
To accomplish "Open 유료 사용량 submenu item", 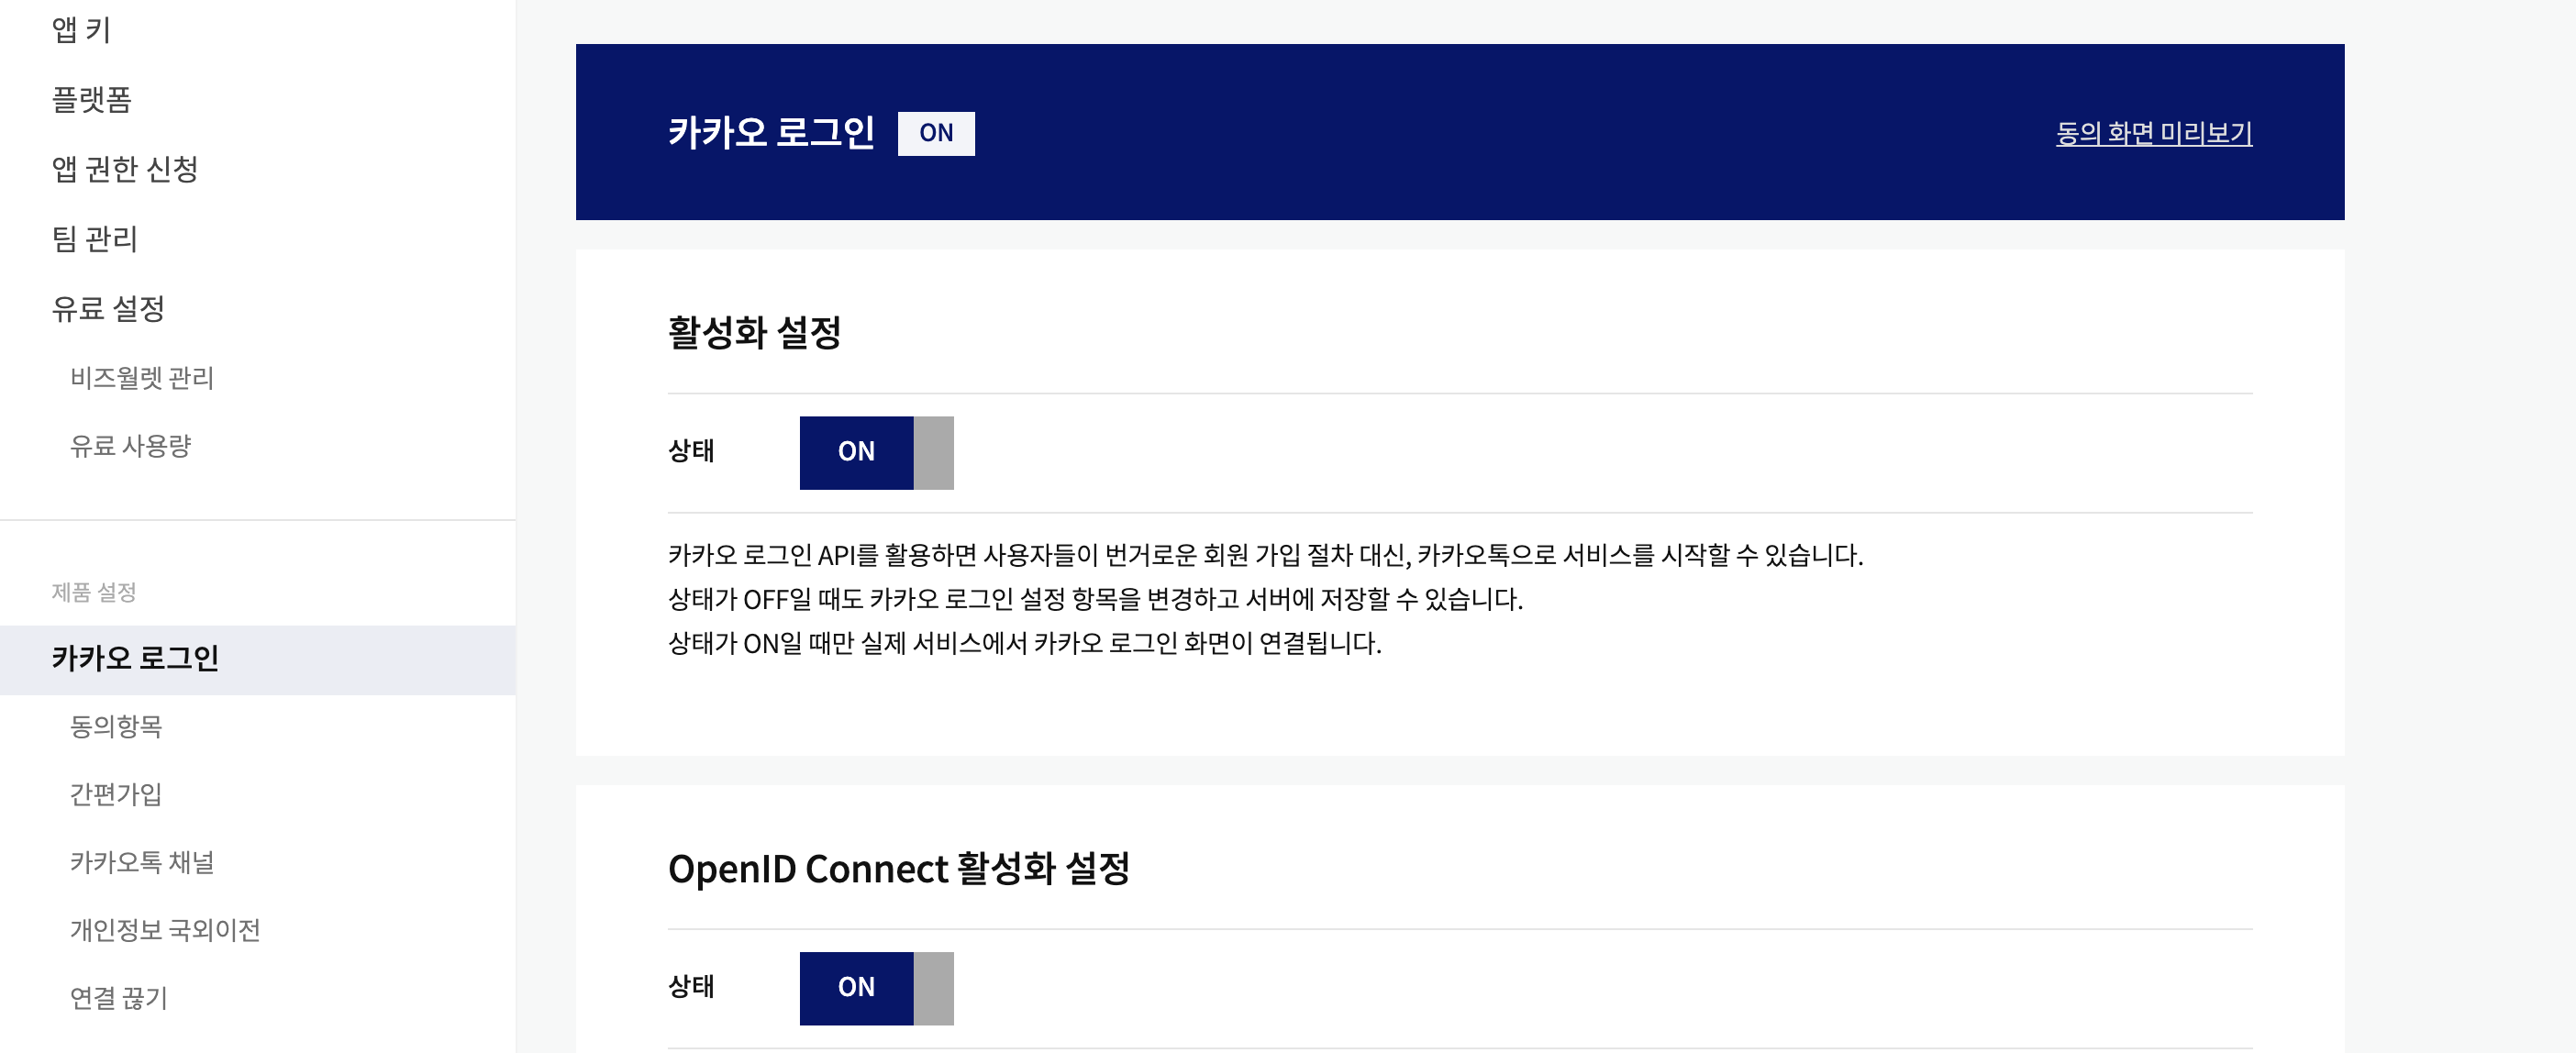I will click(130, 446).
